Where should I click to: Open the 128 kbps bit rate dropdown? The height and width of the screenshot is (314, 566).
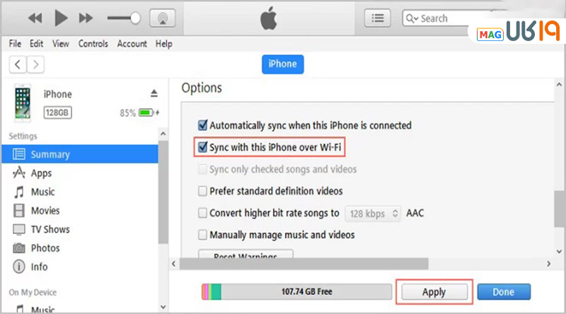coord(372,213)
